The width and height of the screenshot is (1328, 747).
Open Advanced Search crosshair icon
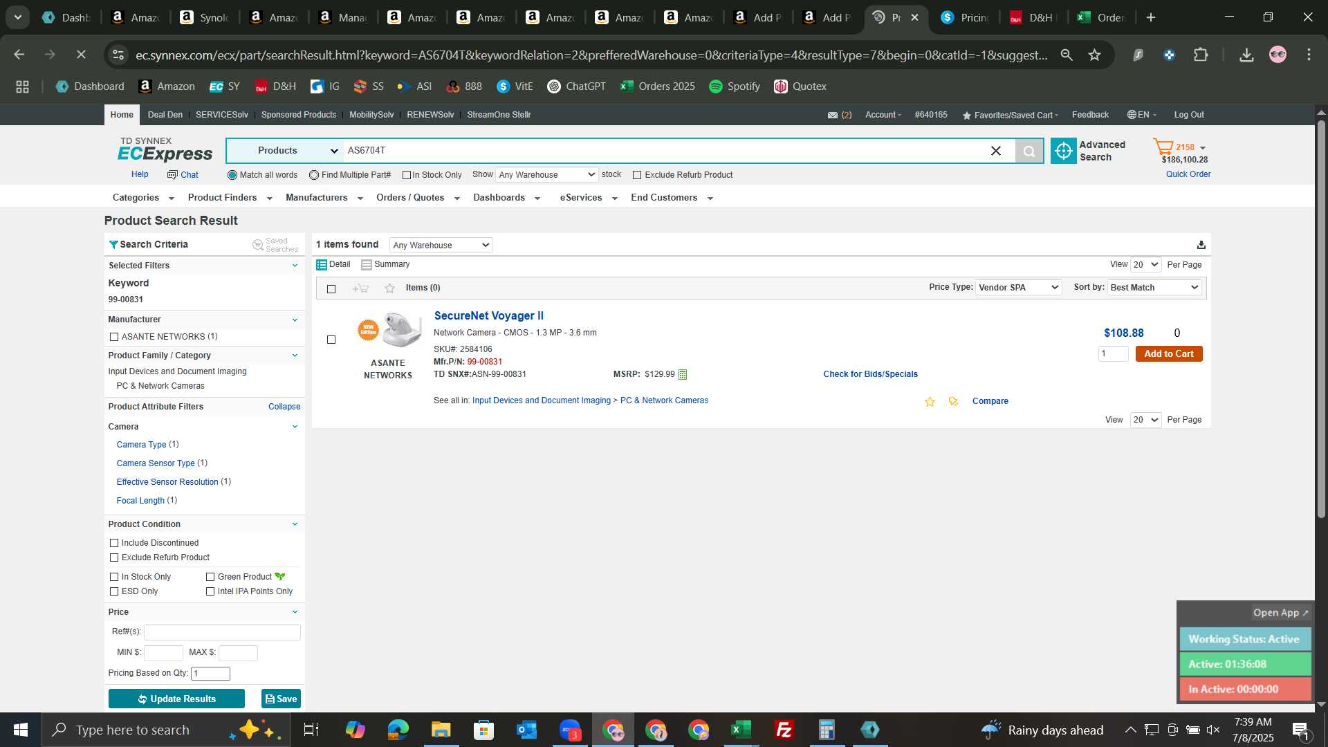pyautogui.click(x=1063, y=151)
